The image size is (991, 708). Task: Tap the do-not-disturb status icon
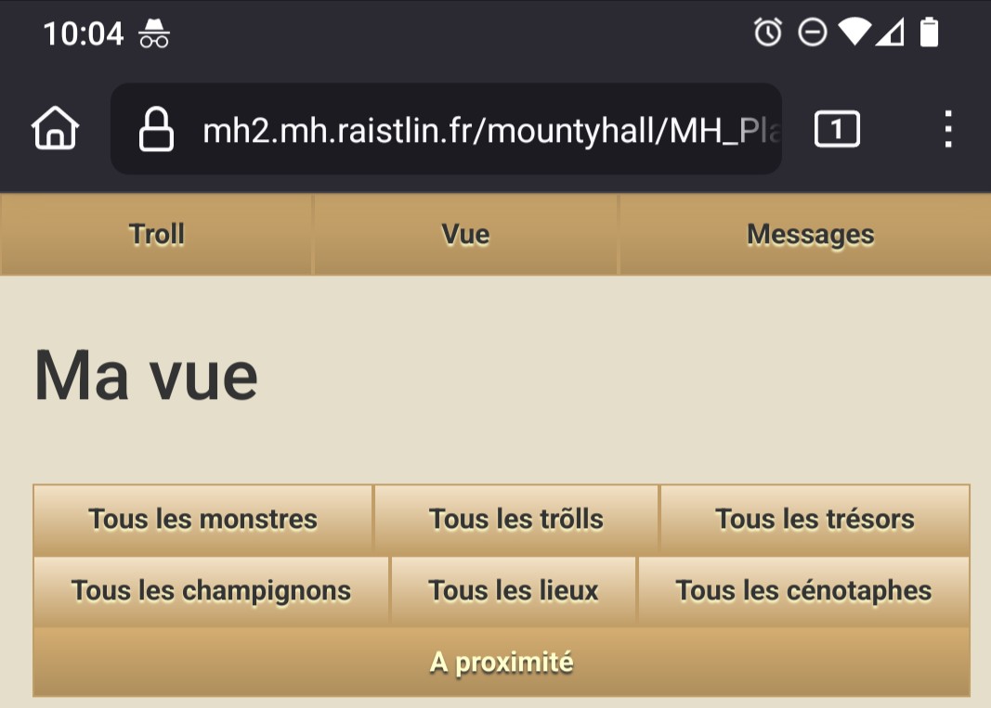point(813,33)
